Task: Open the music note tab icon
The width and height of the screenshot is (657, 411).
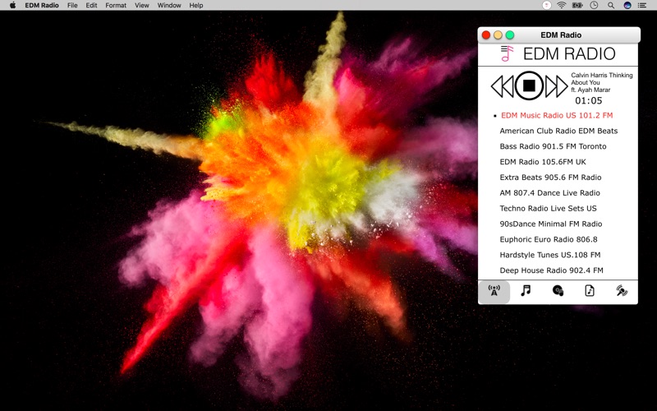Action: point(526,290)
